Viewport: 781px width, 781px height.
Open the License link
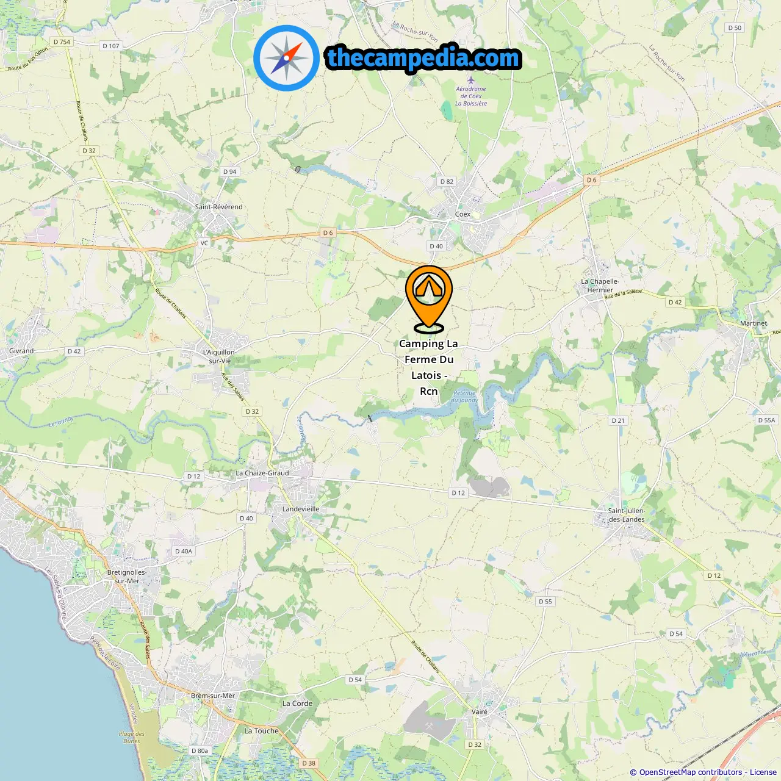763,772
